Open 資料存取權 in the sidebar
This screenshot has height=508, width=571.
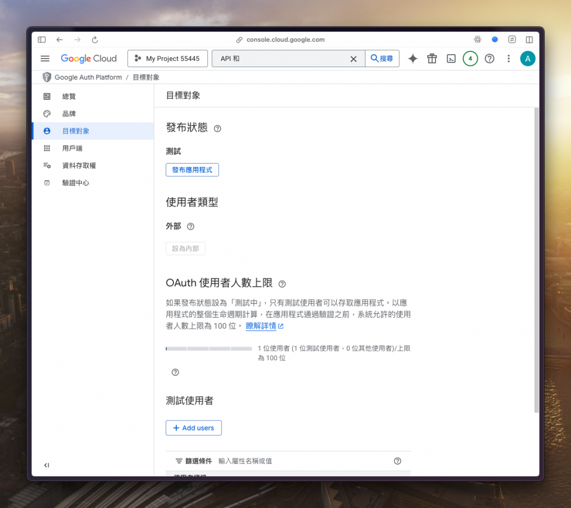click(93, 166)
